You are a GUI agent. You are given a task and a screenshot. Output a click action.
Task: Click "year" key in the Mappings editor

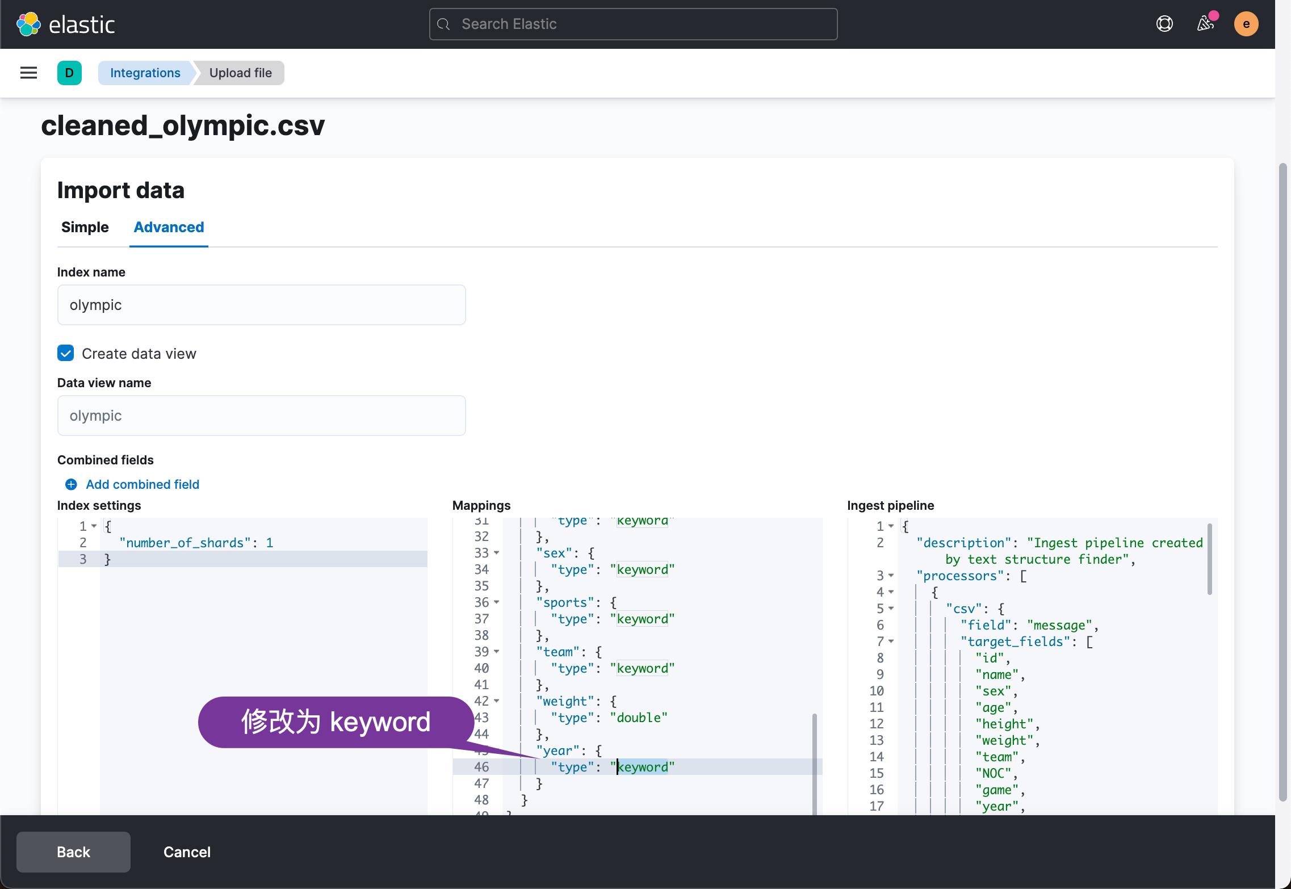[x=561, y=750]
